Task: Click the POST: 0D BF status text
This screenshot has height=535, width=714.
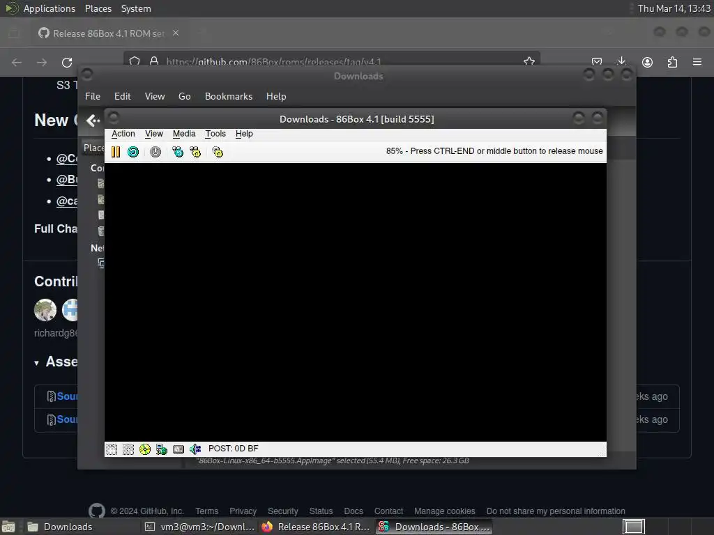Action: pos(233,449)
